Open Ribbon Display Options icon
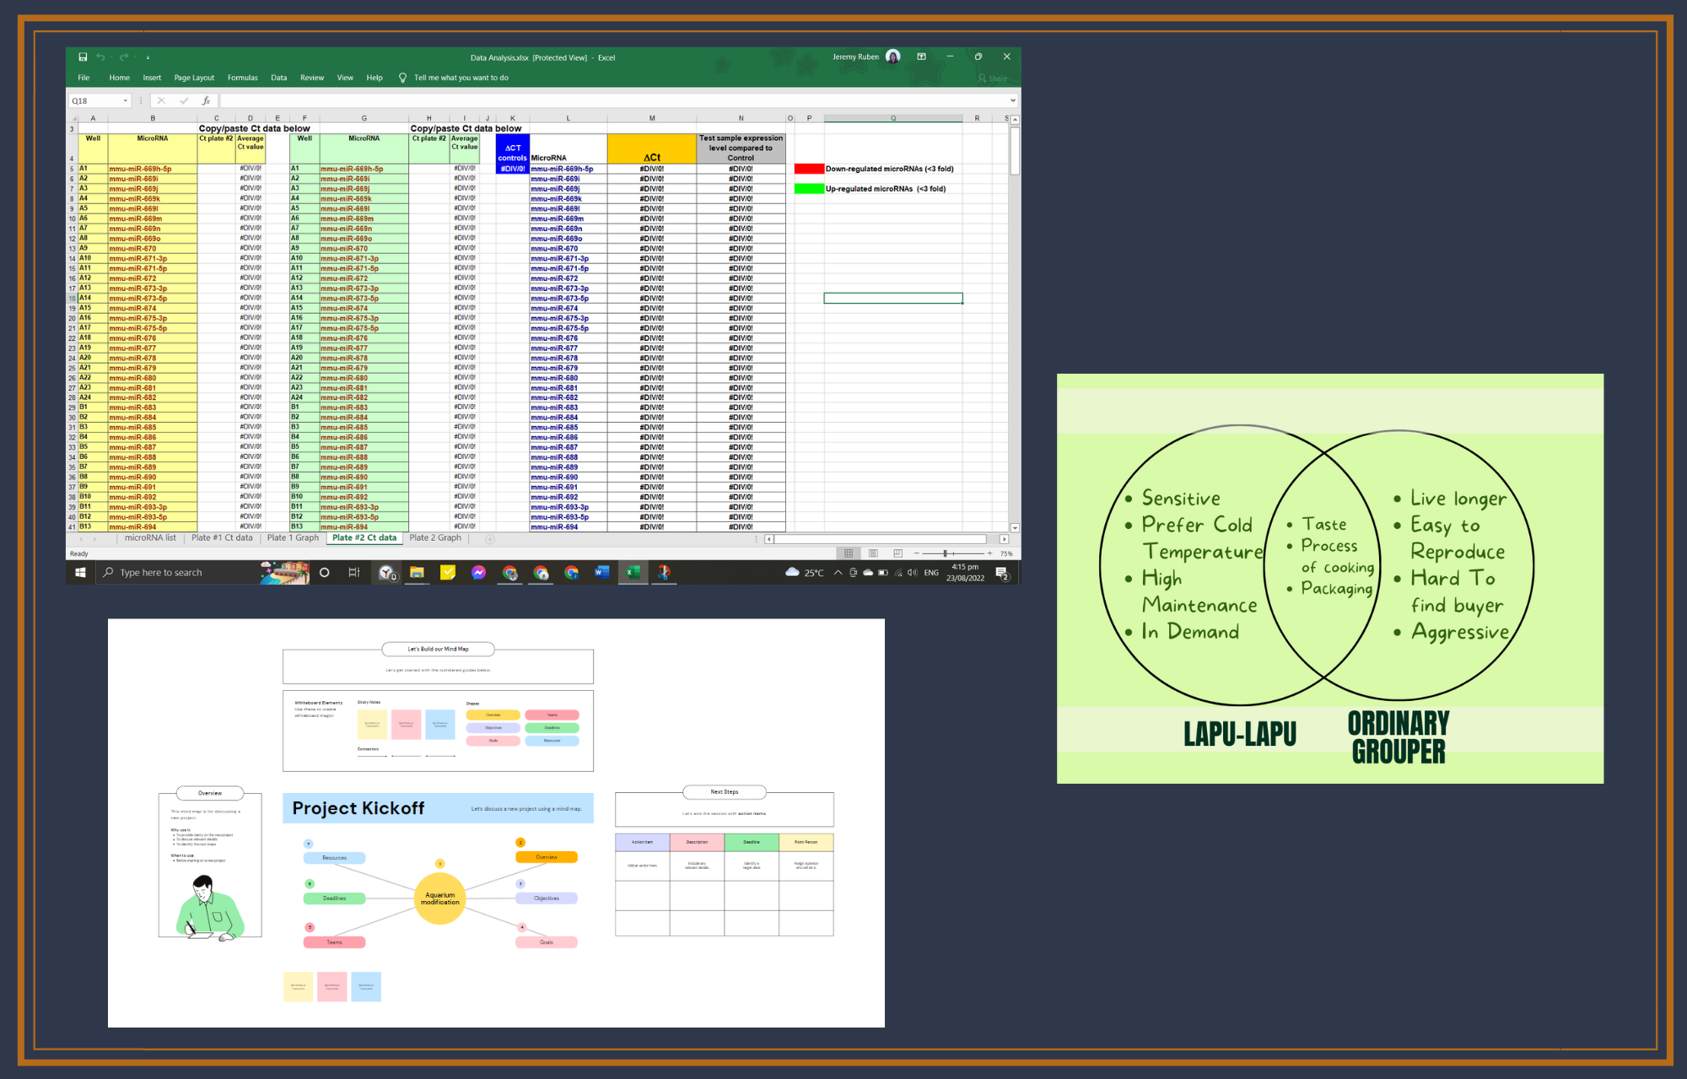 921,57
